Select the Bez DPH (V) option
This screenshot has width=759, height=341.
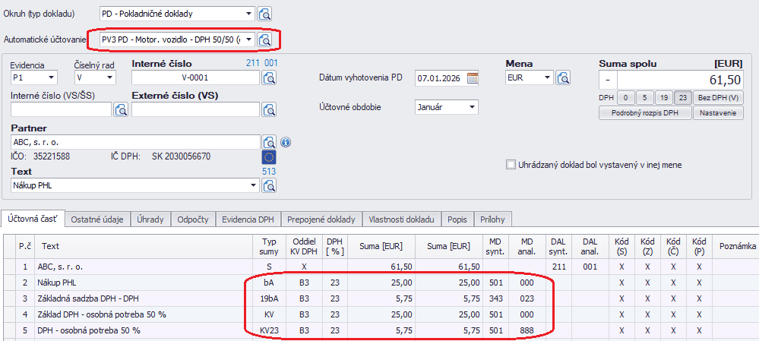[717, 97]
